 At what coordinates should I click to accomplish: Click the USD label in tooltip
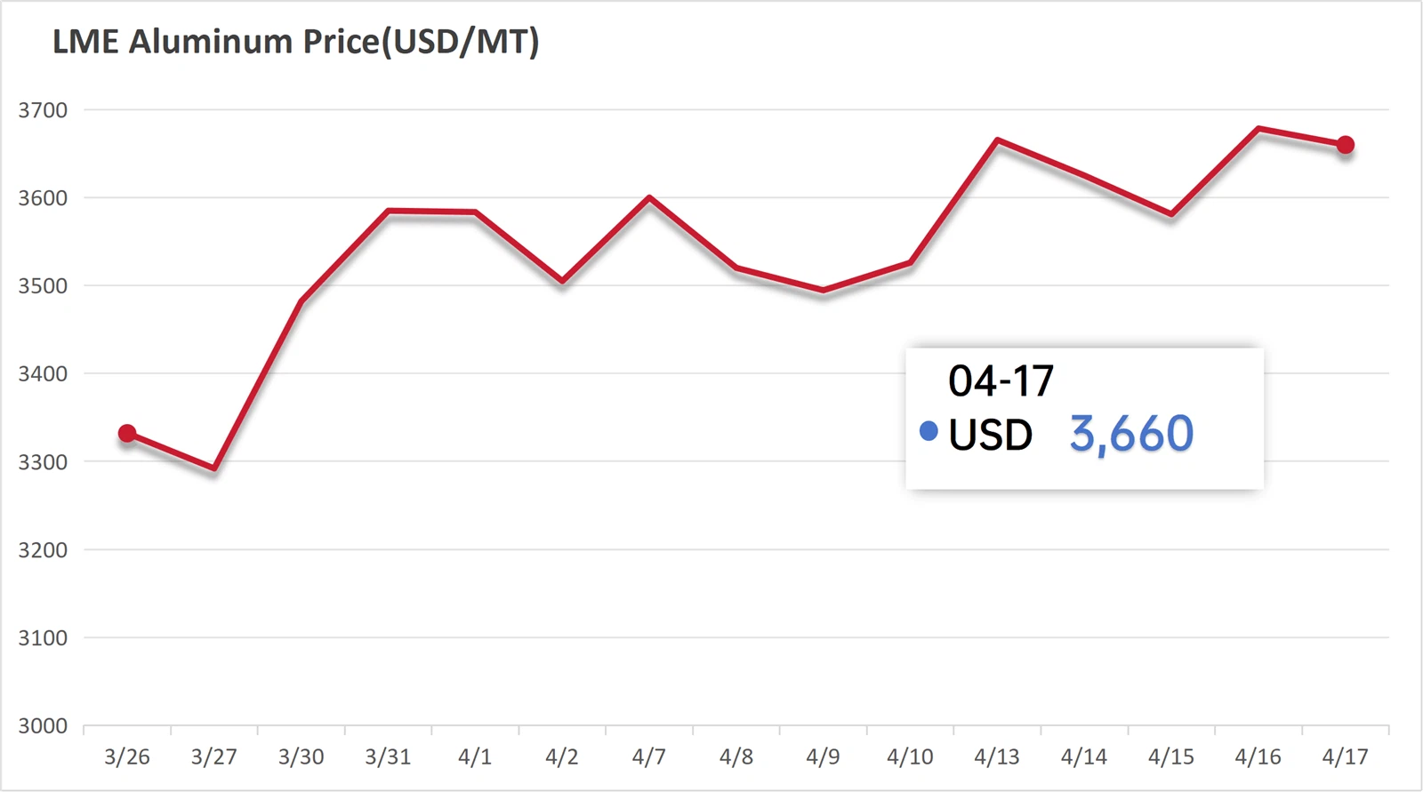990,435
